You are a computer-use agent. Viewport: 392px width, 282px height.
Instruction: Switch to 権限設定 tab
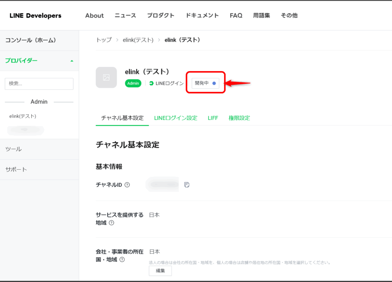point(239,118)
